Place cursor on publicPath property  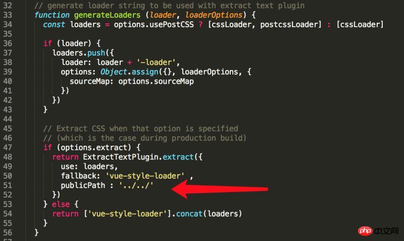83,185
